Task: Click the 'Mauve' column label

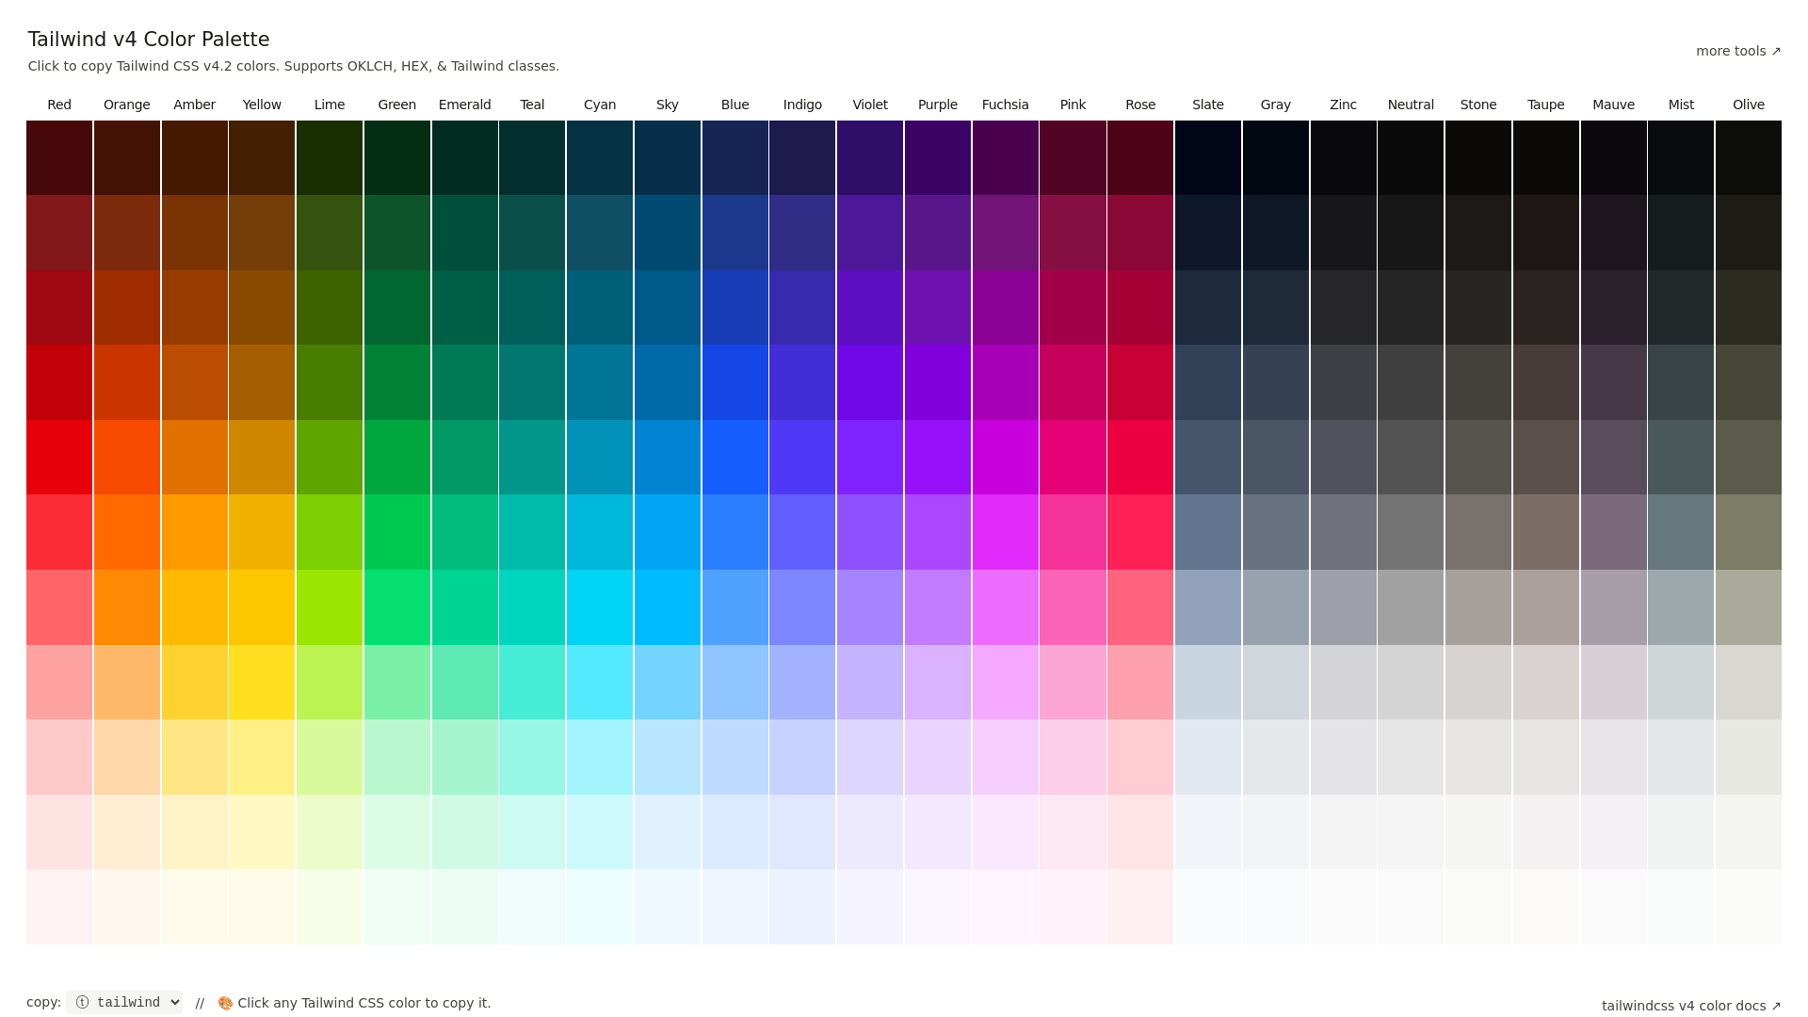Action: (1613, 105)
